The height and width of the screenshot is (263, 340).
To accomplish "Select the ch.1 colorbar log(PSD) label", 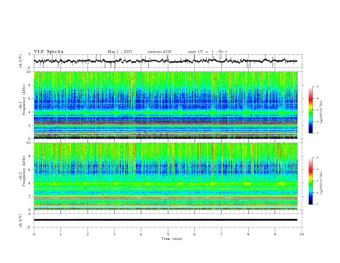I will click(322, 112).
